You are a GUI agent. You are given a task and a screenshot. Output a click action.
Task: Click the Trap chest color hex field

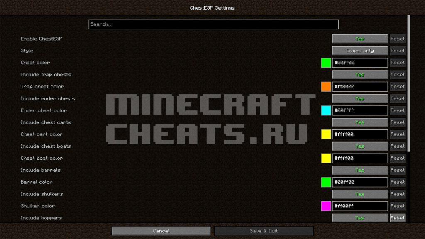pos(360,86)
